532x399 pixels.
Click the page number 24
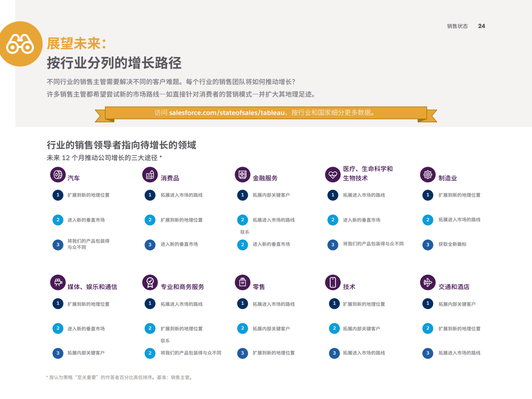pyautogui.click(x=481, y=26)
